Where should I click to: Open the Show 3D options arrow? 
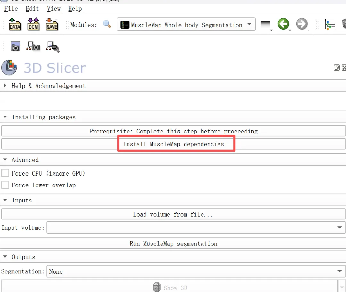[342, 287]
